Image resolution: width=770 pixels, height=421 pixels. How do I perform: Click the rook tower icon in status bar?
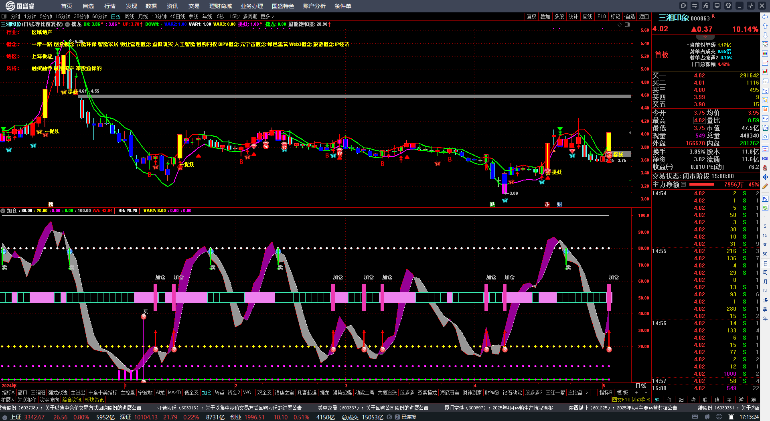click(x=730, y=417)
